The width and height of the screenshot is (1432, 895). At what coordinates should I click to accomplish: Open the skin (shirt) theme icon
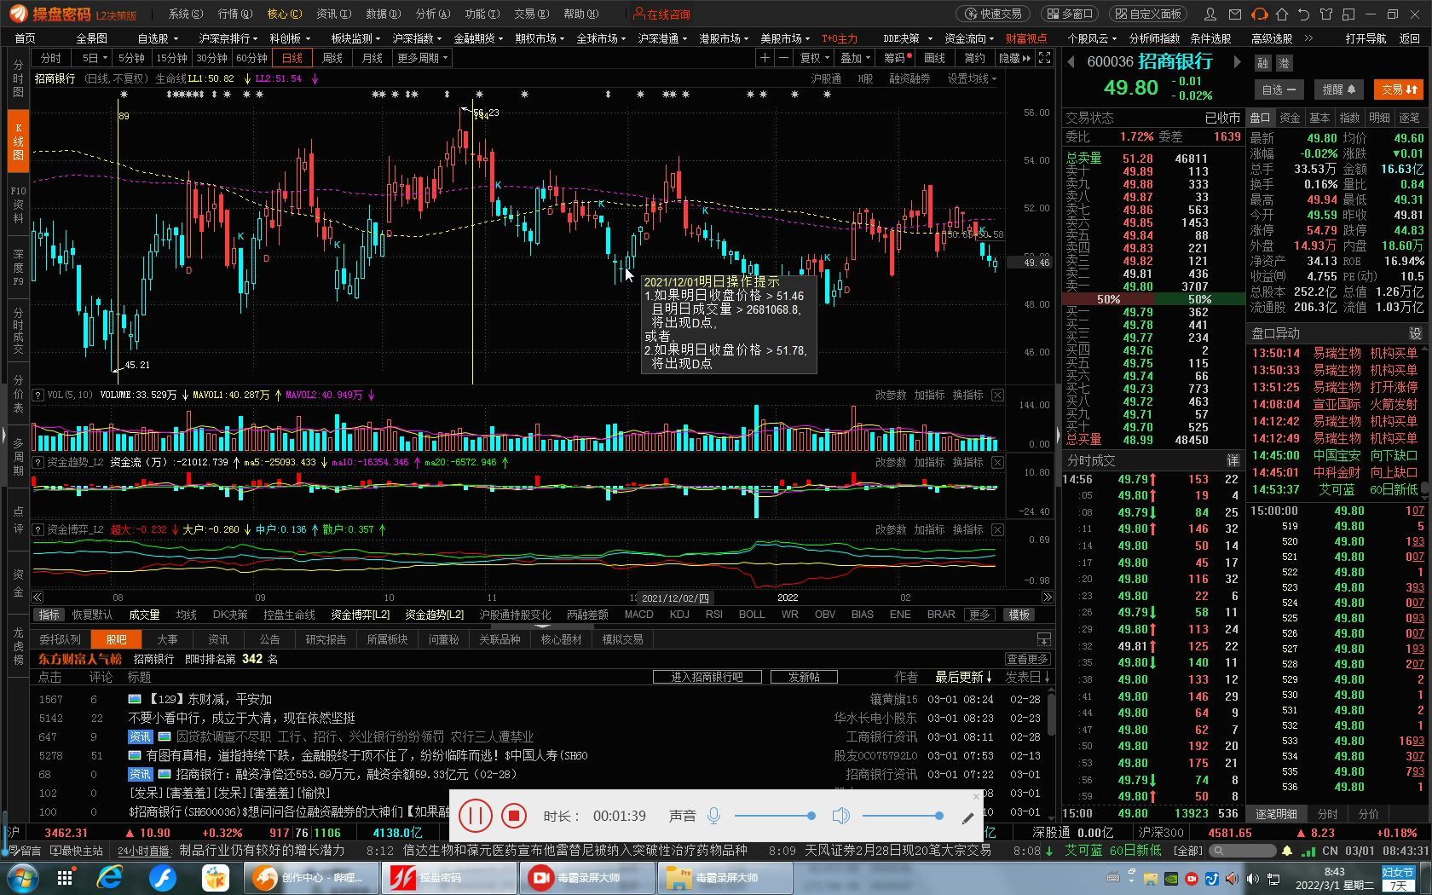coord(1326,14)
